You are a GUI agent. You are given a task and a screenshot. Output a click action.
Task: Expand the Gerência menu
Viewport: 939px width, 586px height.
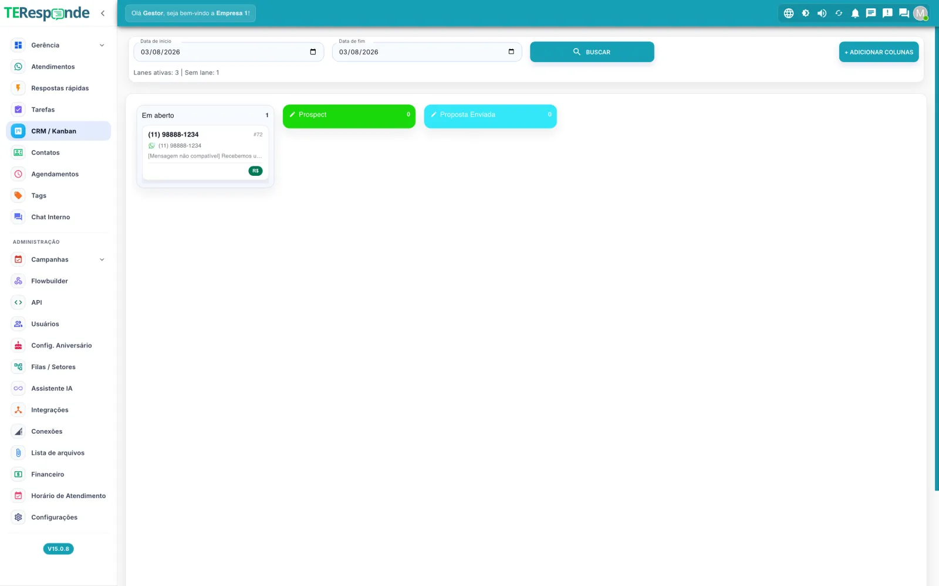59,45
